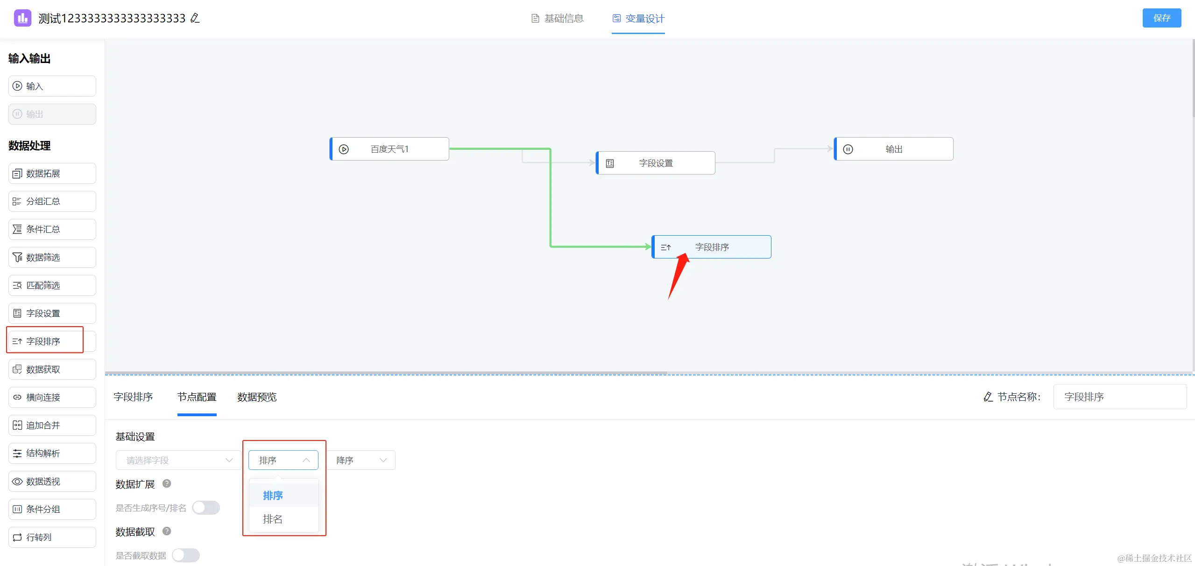Click help icon next to 数据截取
This screenshot has width=1195, height=566.
pyautogui.click(x=167, y=531)
